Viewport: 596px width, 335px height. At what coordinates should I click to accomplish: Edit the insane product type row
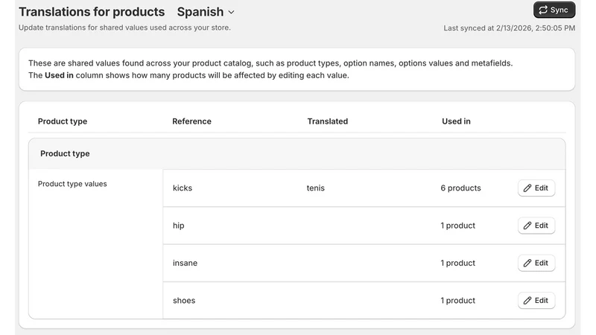536,263
